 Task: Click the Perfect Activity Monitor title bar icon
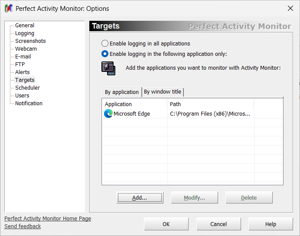(x=8, y=8)
